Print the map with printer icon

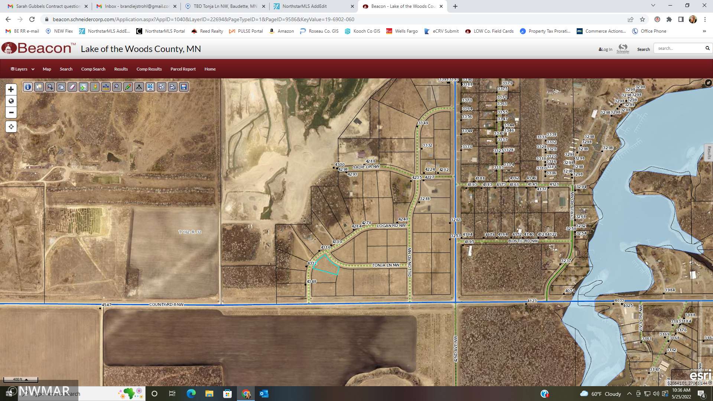[173, 87]
